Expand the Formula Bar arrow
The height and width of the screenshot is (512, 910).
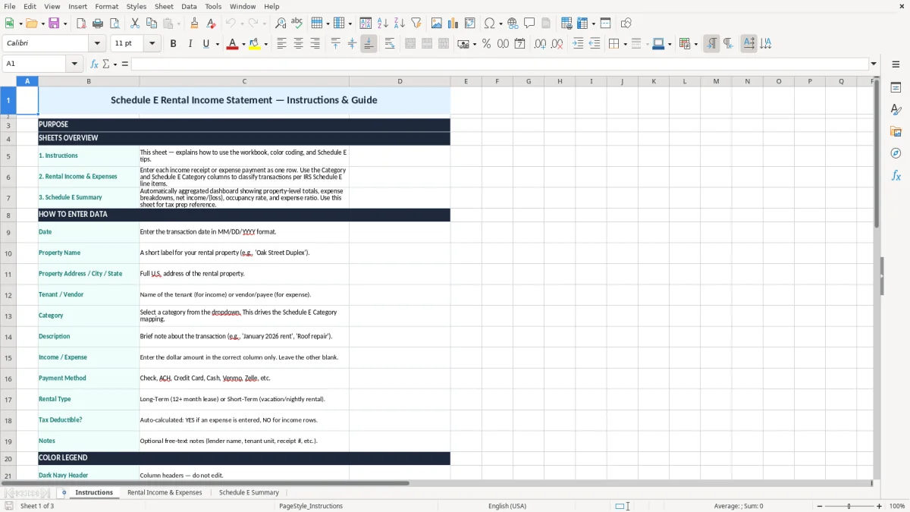[874, 64]
